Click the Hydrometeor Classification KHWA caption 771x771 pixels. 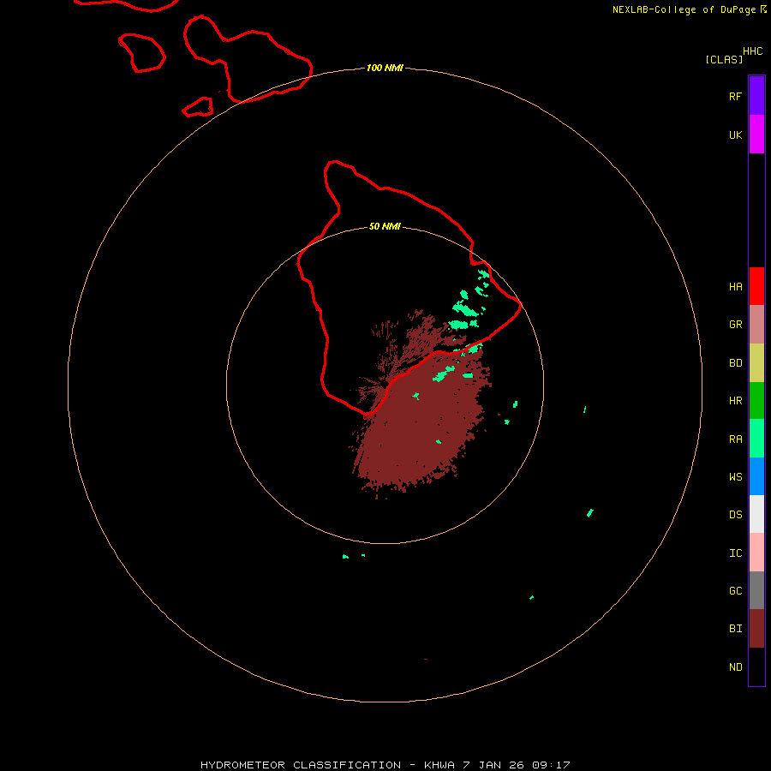(385, 765)
